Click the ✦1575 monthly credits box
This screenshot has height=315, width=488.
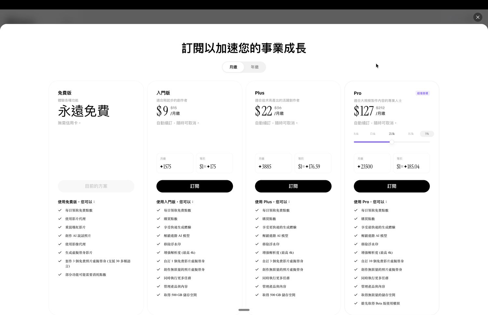click(x=175, y=163)
